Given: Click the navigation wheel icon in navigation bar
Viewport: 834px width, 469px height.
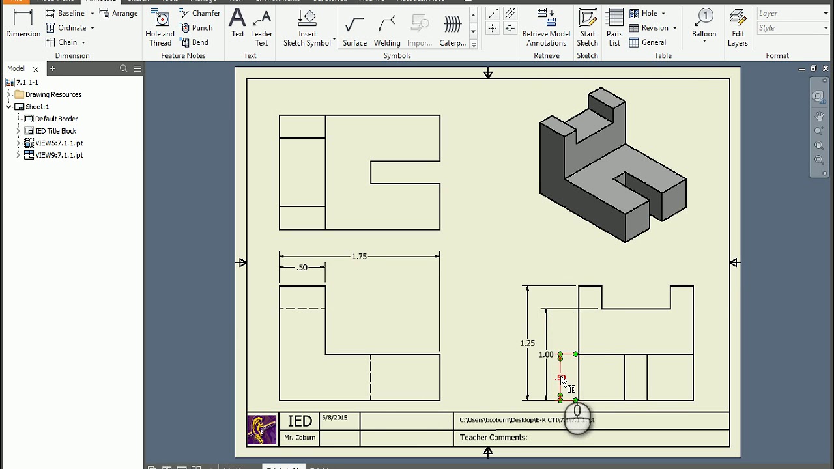Looking at the screenshot, I should 818,97.
